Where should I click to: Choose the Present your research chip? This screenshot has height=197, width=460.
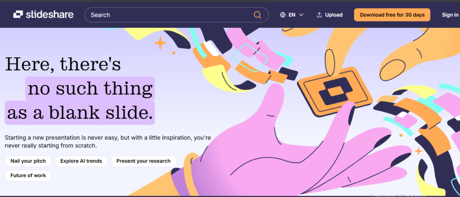pos(143,161)
